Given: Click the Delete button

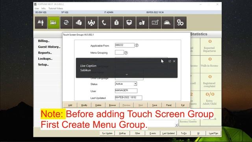Looking at the screenshot, I should pos(98,105).
